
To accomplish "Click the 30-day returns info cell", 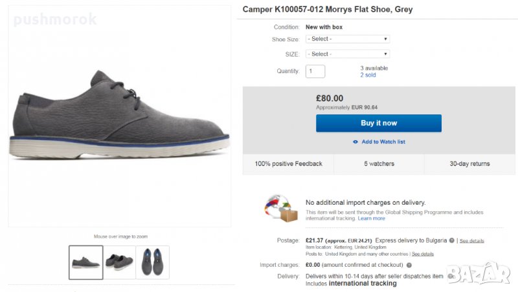I will click(469, 163).
